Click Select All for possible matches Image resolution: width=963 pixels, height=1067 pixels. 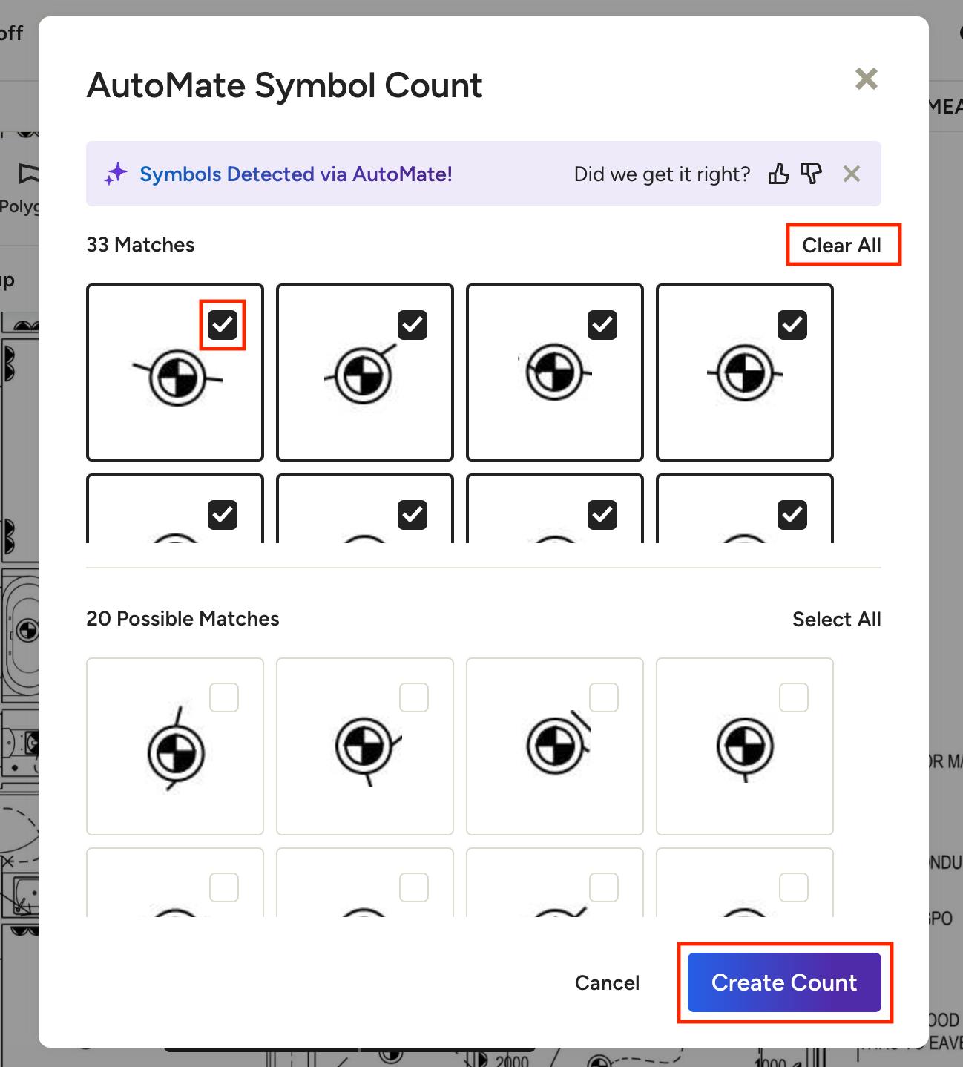click(836, 619)
